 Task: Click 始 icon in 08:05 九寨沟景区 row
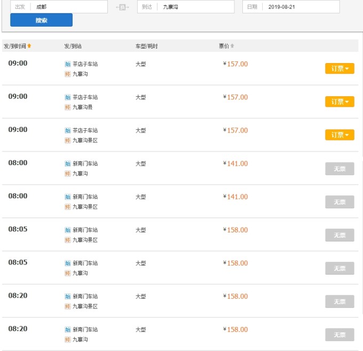tap(68, 230)
